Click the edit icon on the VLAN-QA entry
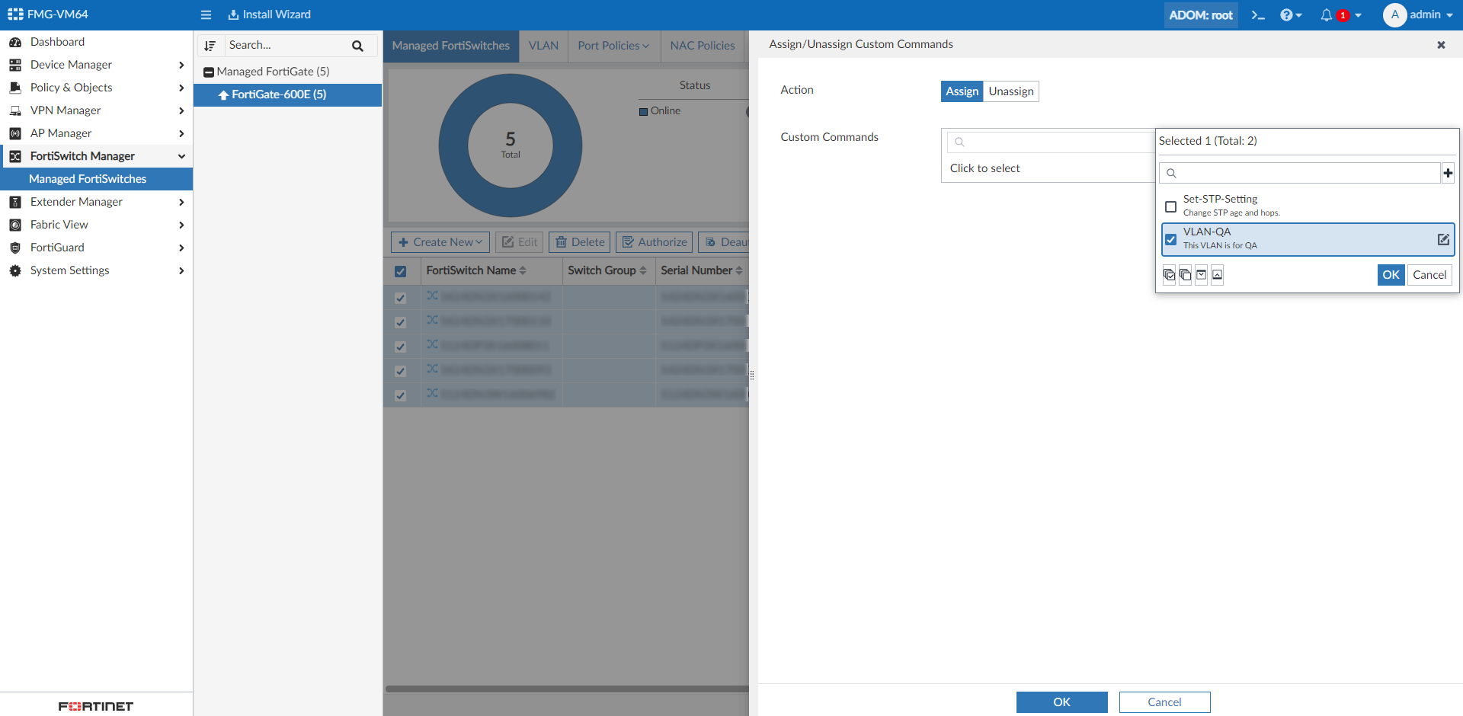Viewport: 1463px width, 716px height. pyautogui.click(x=1443, y=239)
